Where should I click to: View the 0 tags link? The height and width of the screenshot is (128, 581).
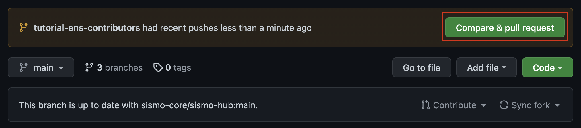(x=172, y=67)
